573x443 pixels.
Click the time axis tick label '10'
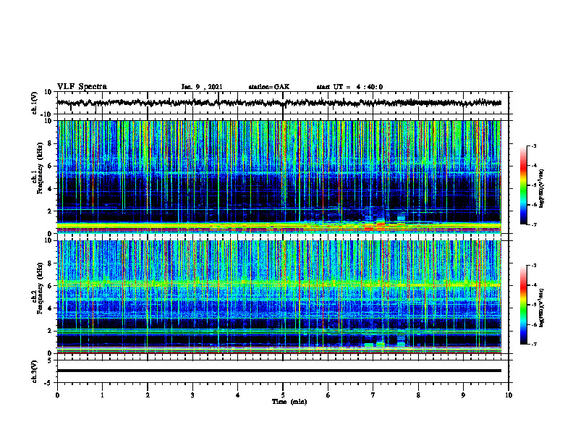tap(509, 395)
